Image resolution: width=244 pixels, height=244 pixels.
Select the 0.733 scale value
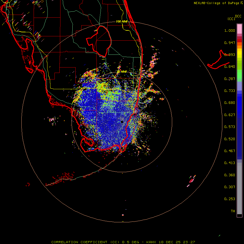230,91
